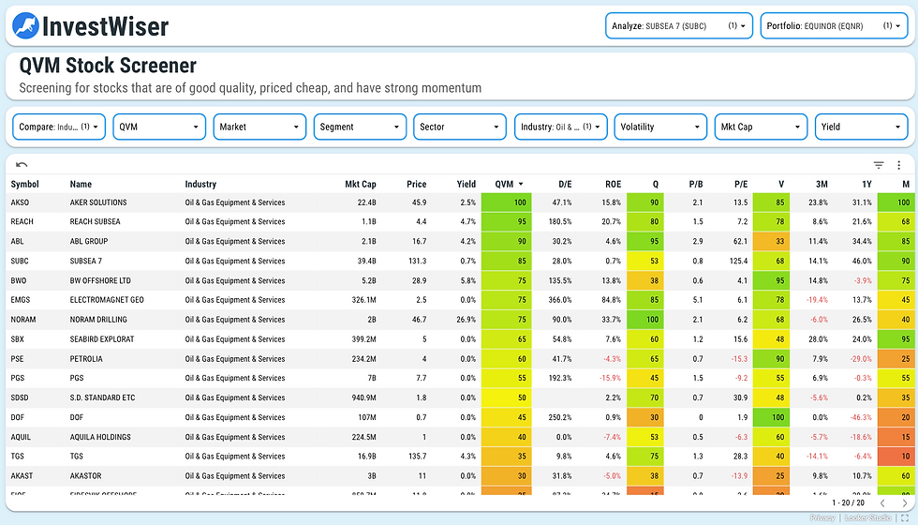Toggle QVM column sort arrow
The width and height of the screenshot is (918, 525).
(521, 185)
